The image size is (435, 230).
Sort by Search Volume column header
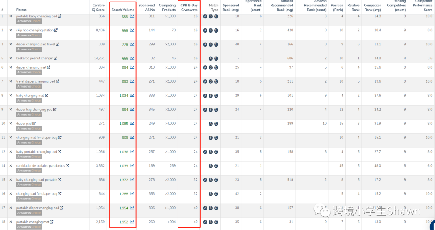pos(122,10)
